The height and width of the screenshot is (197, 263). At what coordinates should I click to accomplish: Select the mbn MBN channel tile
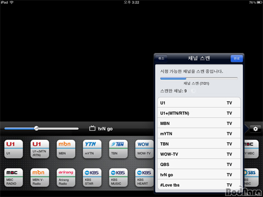pos(66,149)
